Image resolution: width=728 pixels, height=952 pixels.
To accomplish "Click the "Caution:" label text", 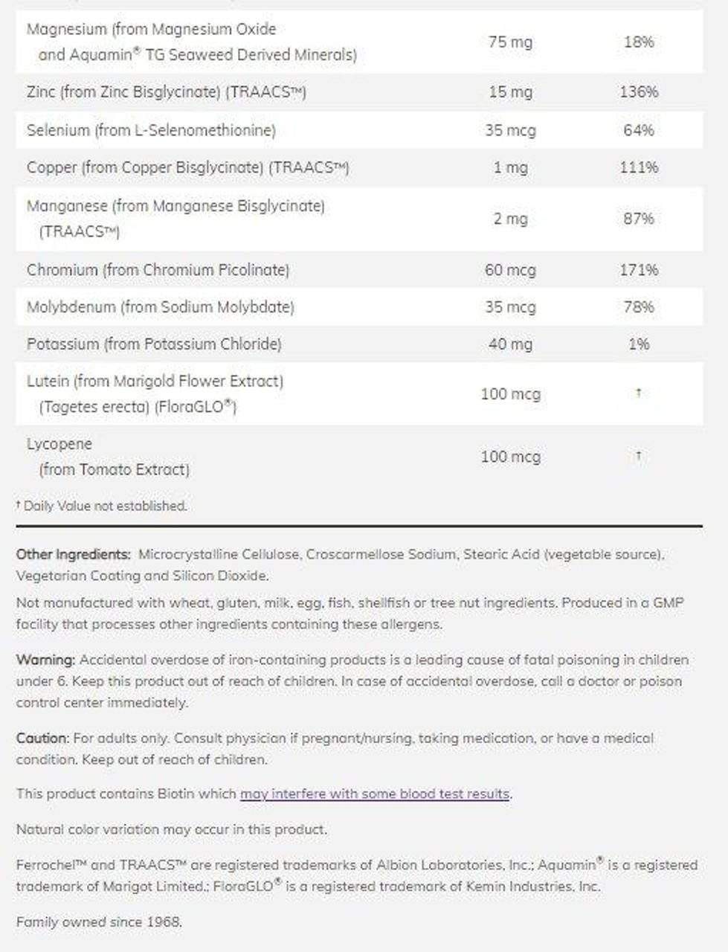I will click(42, 739).
